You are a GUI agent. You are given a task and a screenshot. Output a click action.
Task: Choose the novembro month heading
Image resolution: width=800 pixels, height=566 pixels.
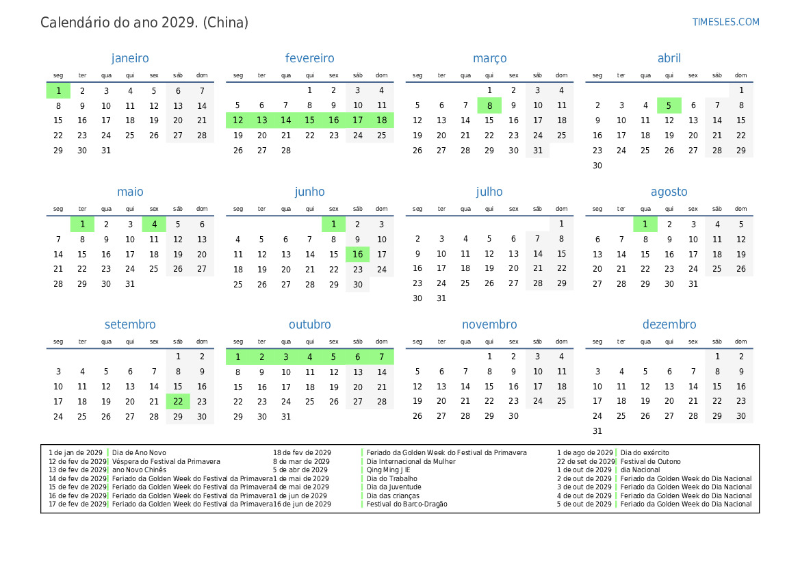(490, 324)
